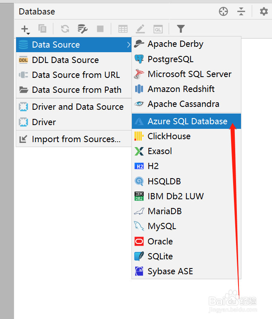This screenshot has width=272, height=319.
Task: Select Azure SQL Database entry
Action: 186,121
